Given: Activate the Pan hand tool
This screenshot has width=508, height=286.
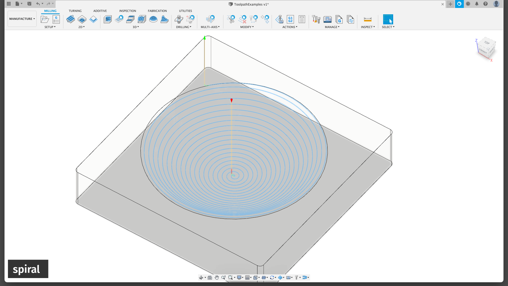Looking at the screenshot, I should coord(217,277).
